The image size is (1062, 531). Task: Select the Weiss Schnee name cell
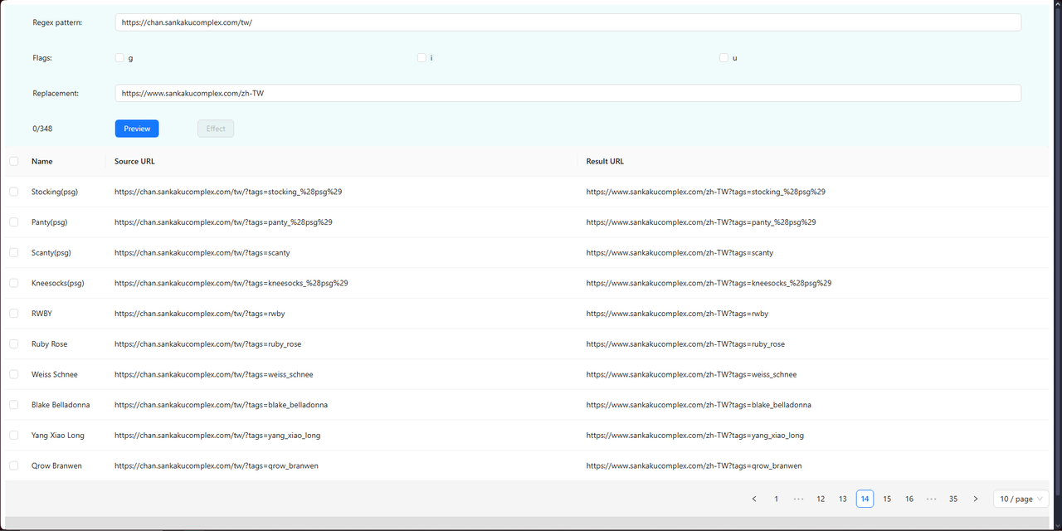pos(55,374)
